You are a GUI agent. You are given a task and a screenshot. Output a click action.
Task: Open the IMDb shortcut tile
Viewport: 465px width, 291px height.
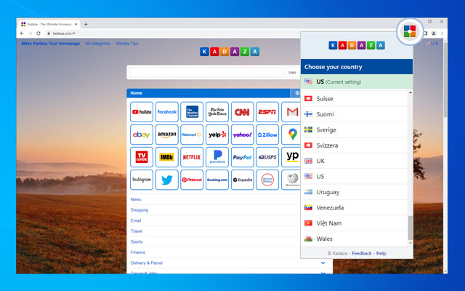click(x=166, y=157)
